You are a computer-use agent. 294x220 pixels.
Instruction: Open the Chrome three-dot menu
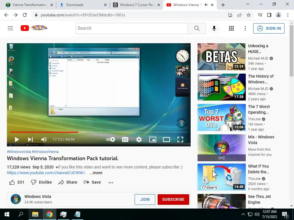[288, 15]
